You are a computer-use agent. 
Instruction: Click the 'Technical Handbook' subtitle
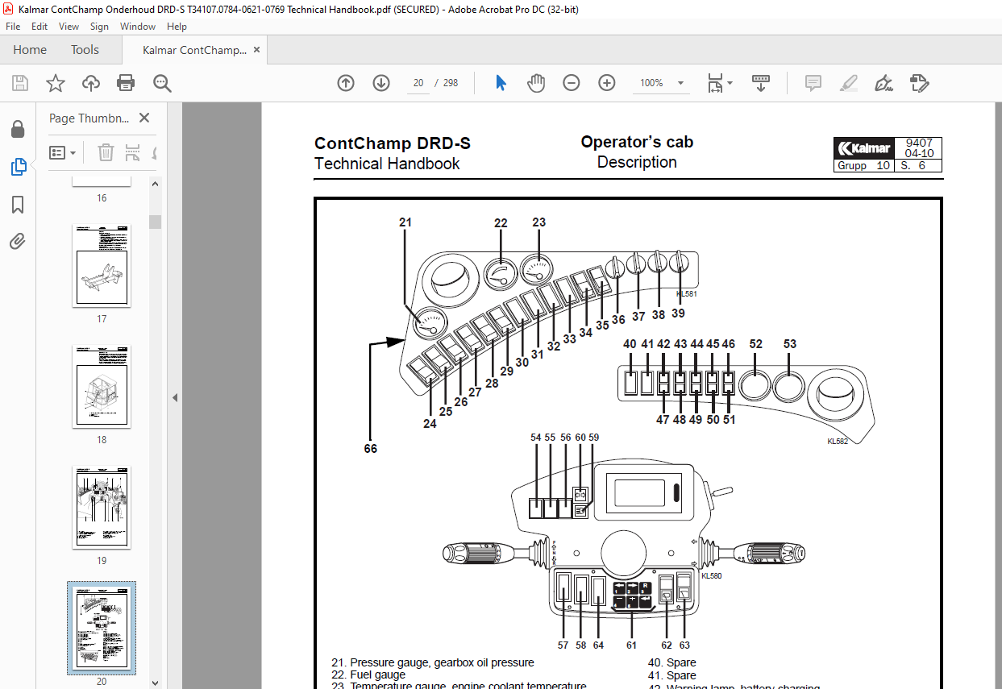pyautogui.click(x=387, y=164)
